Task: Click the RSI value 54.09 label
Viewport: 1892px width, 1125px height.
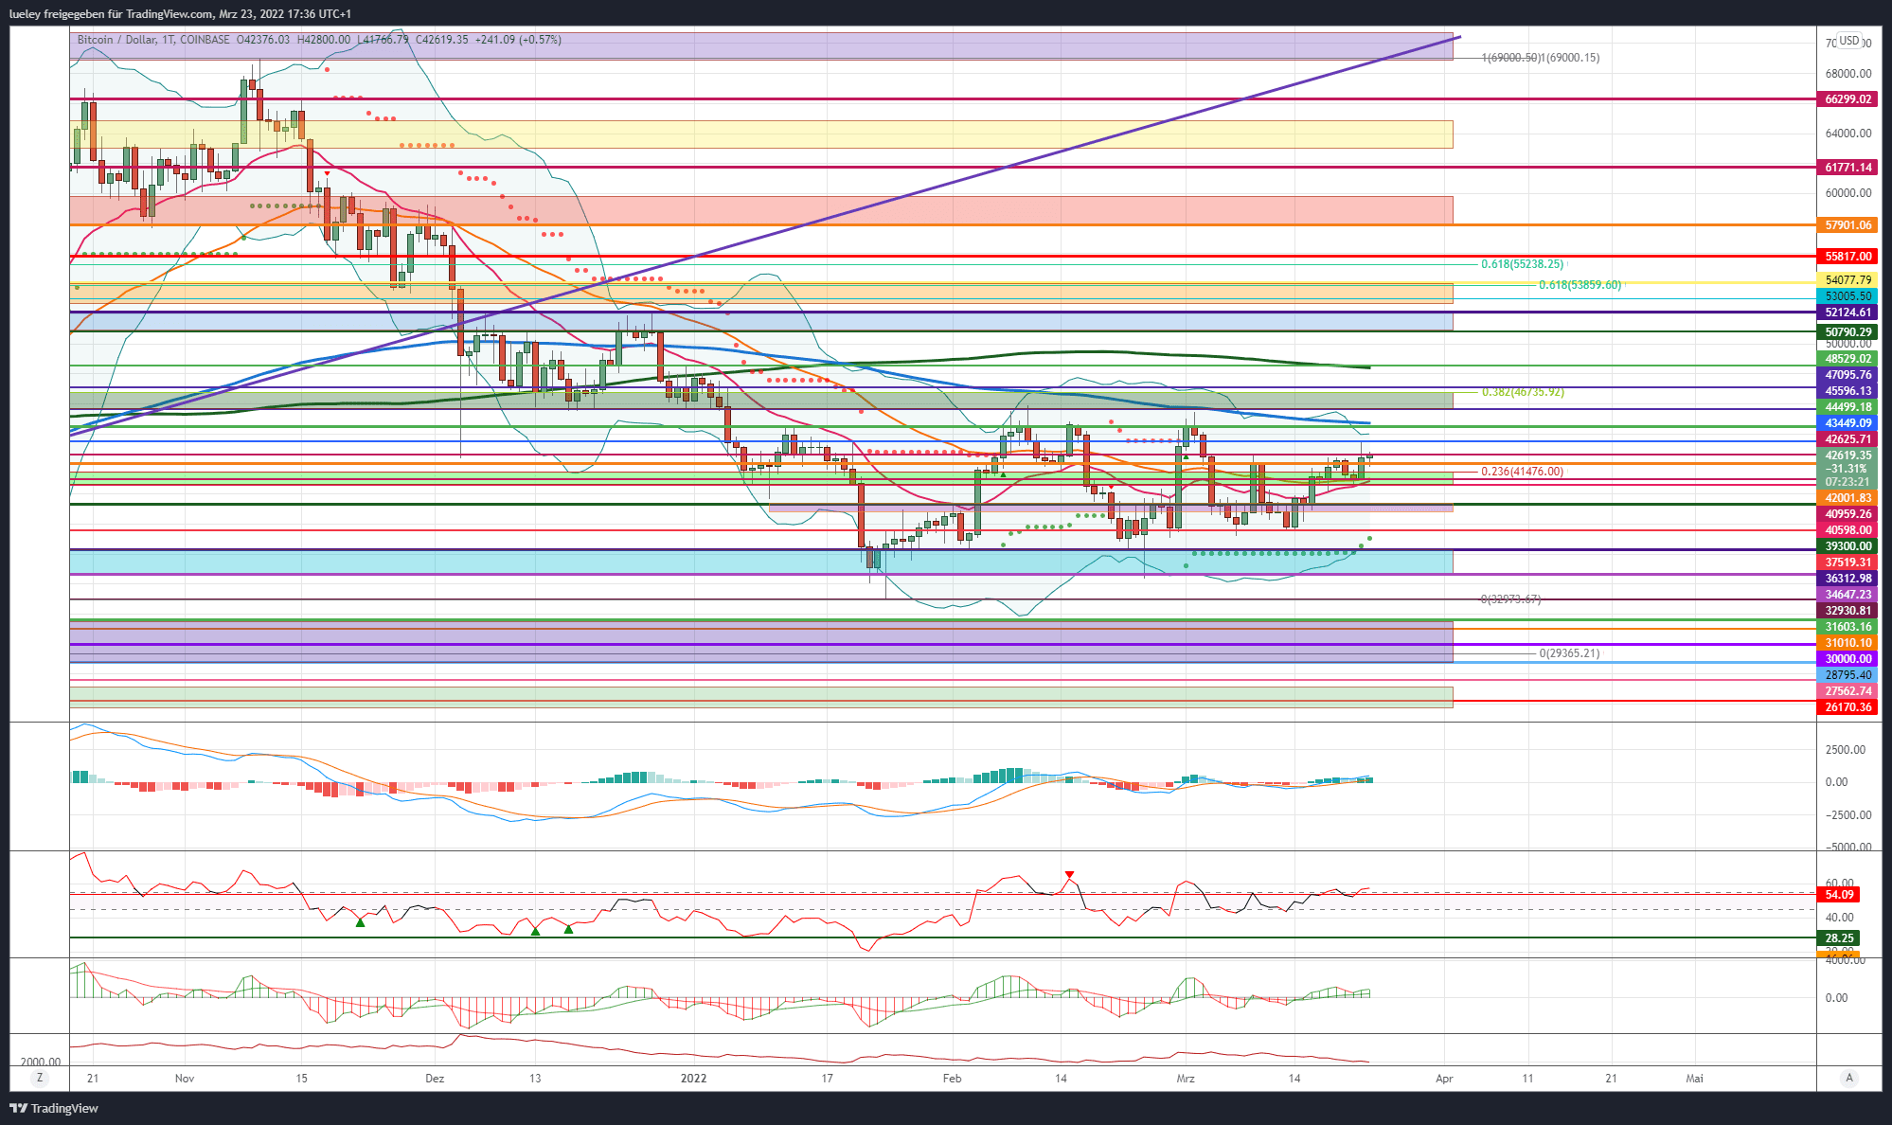Action: coord(1839,895)
